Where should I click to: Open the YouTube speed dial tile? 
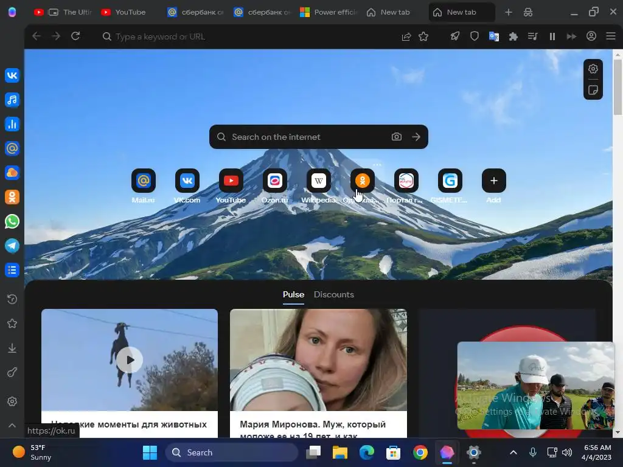click(x=231, y=181)
